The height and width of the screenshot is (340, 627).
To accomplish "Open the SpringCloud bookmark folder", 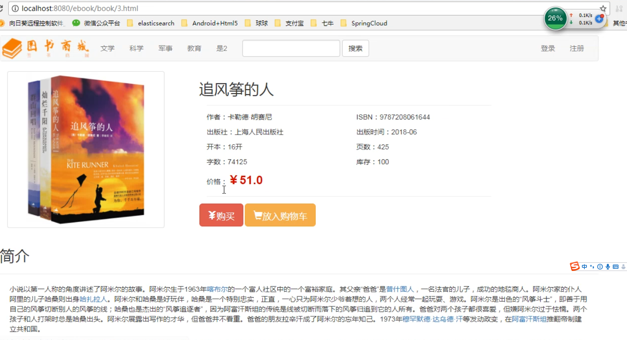I will pyautogui.click(x=364, y=23).
